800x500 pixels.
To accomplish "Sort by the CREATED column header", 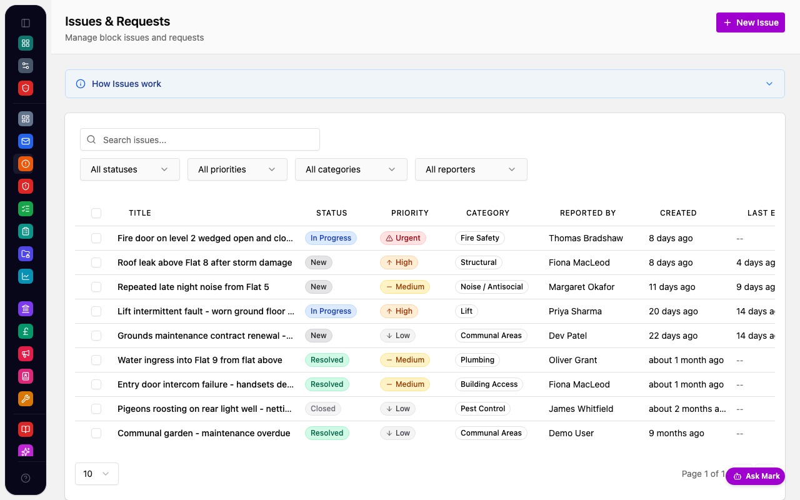I will pos(678,213).
